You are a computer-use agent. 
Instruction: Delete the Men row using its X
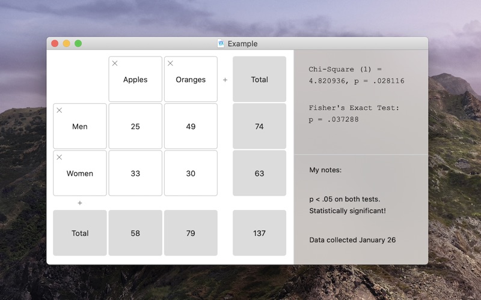click(x=59, y=110)
